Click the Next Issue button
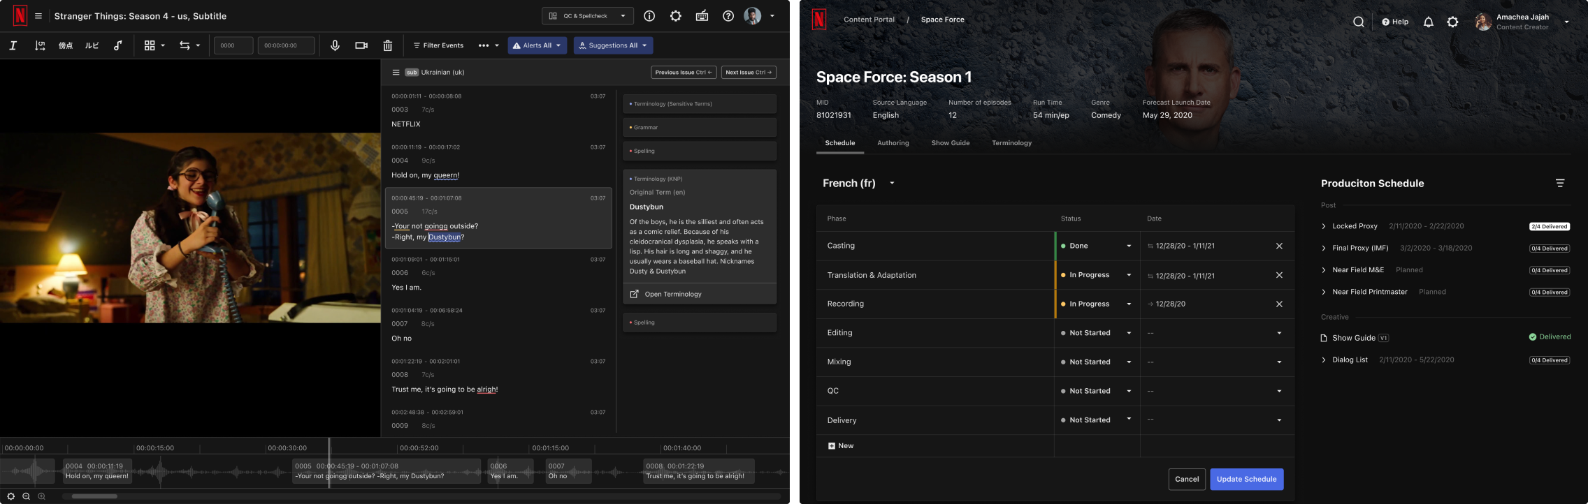The height and width of the screenshot is (504, 1588). pos(749,73)
